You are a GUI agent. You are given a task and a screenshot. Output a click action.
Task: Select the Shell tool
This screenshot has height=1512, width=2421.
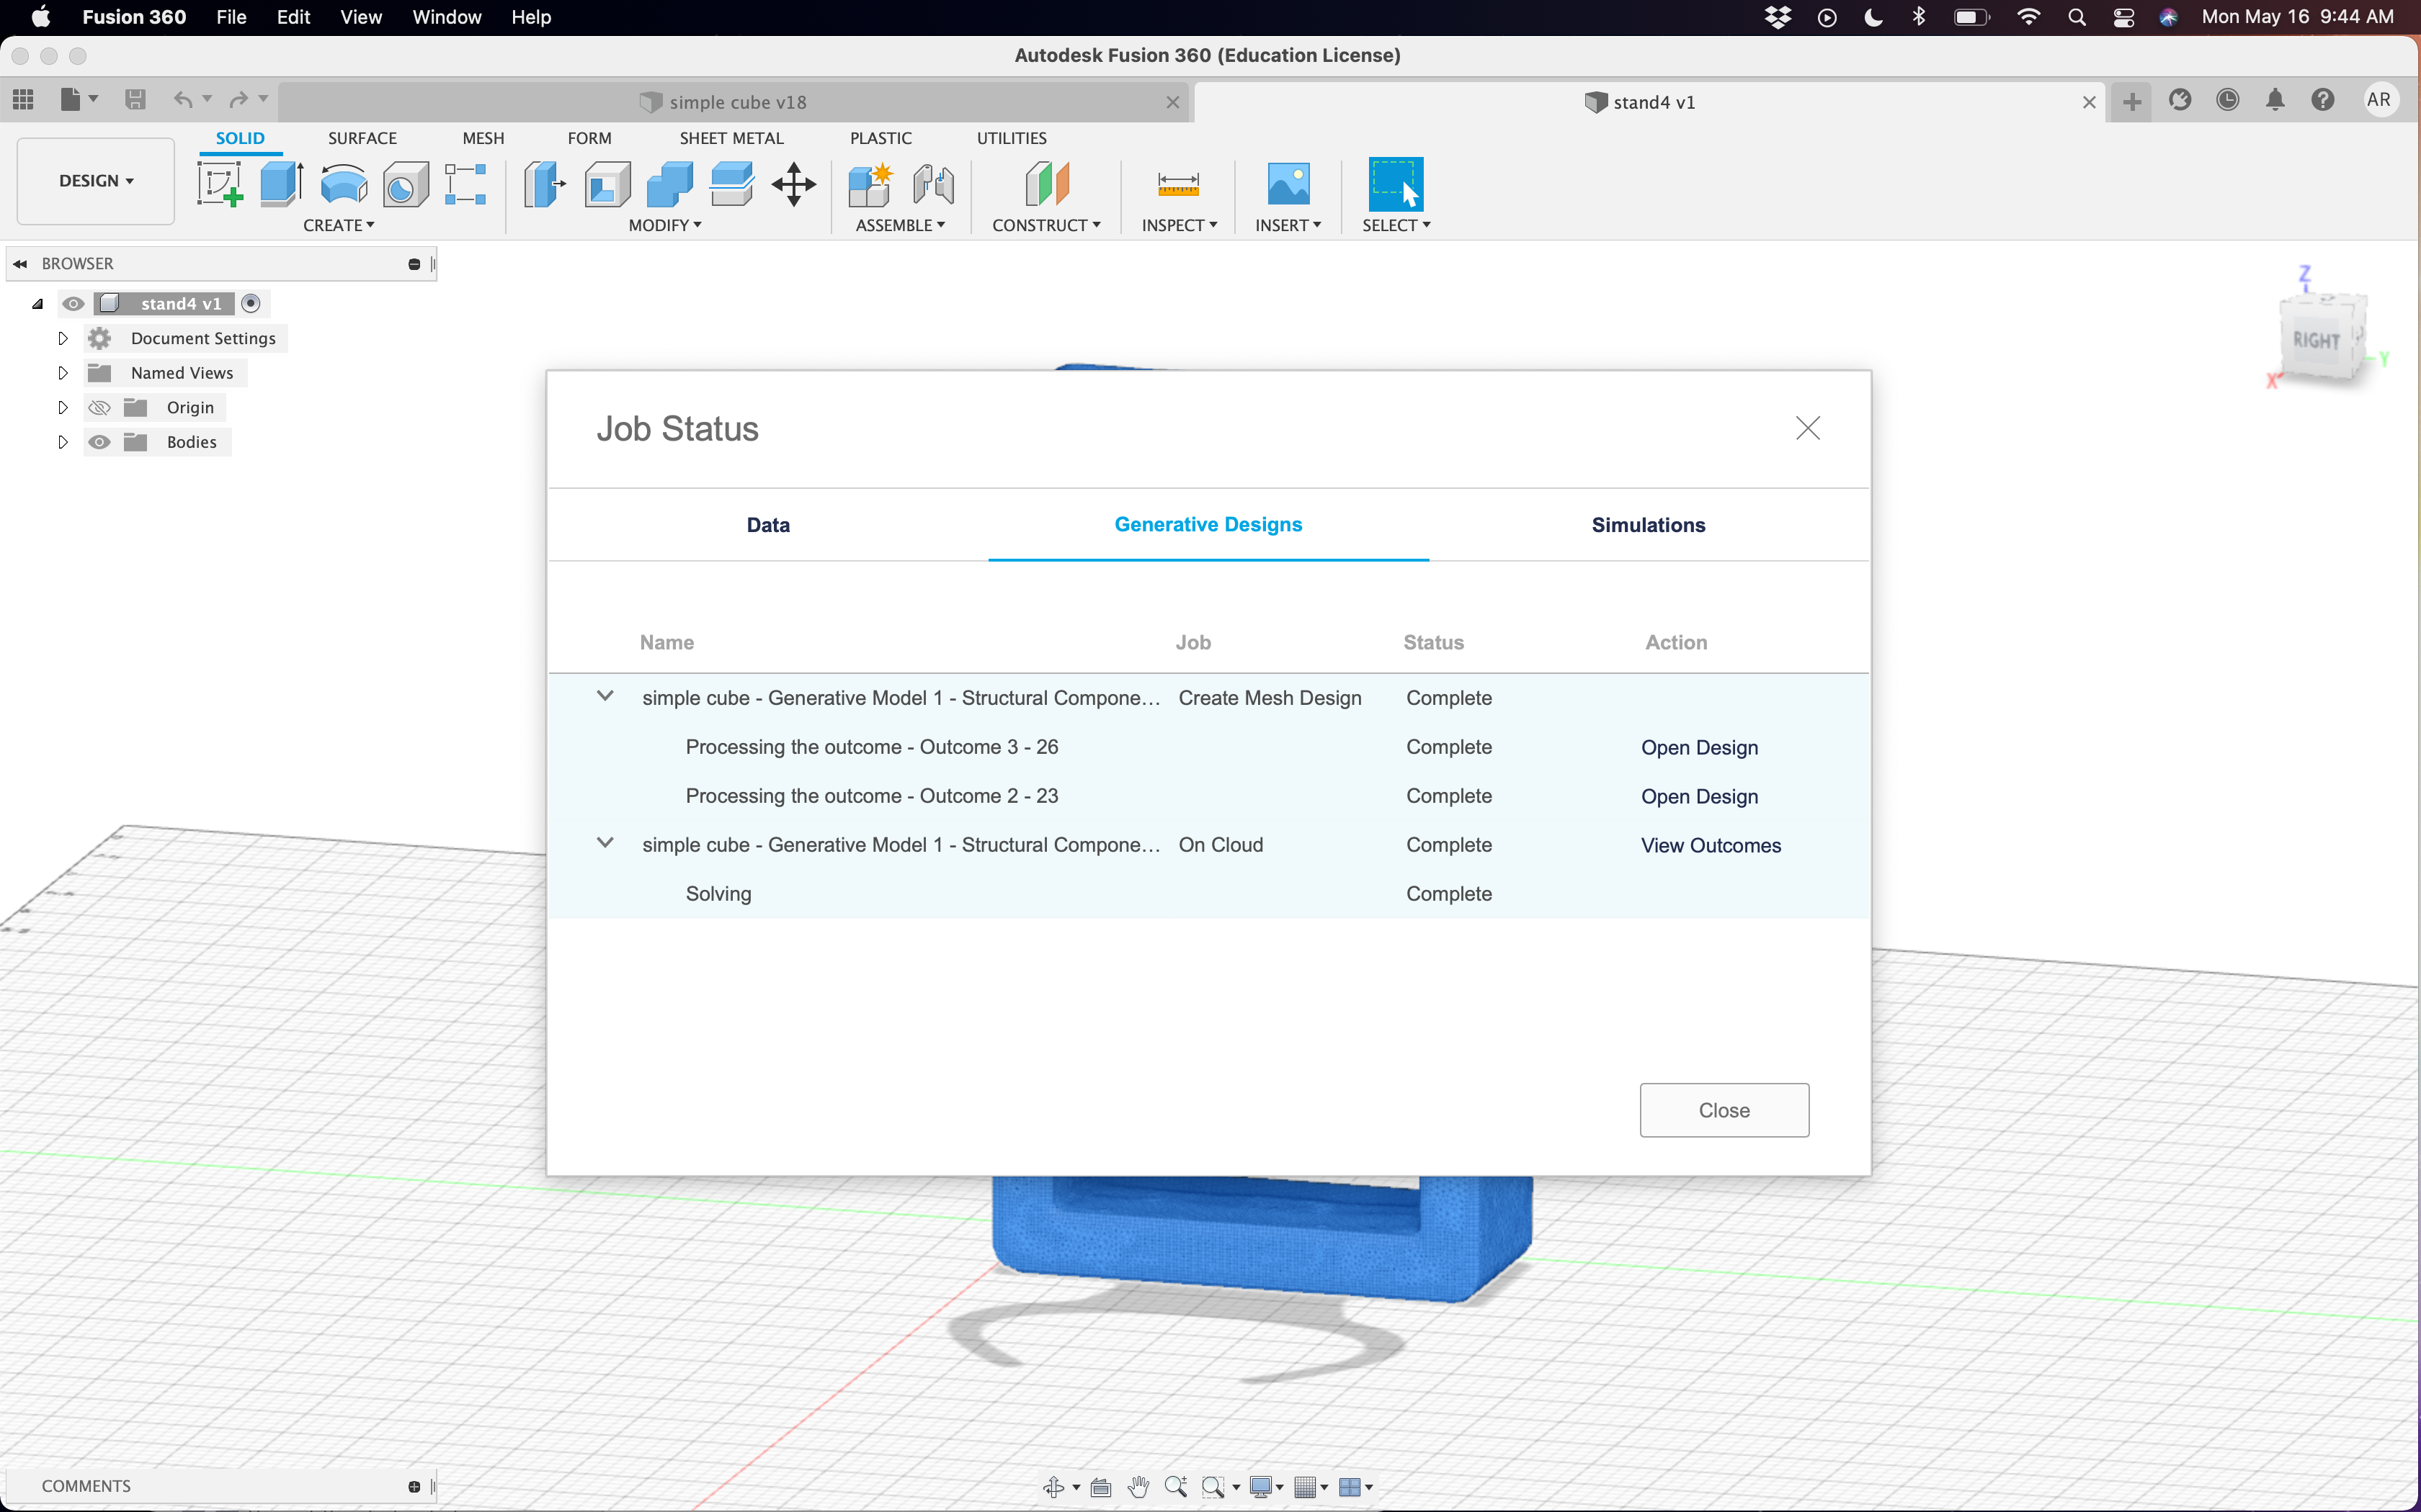(x=607, y=185)
